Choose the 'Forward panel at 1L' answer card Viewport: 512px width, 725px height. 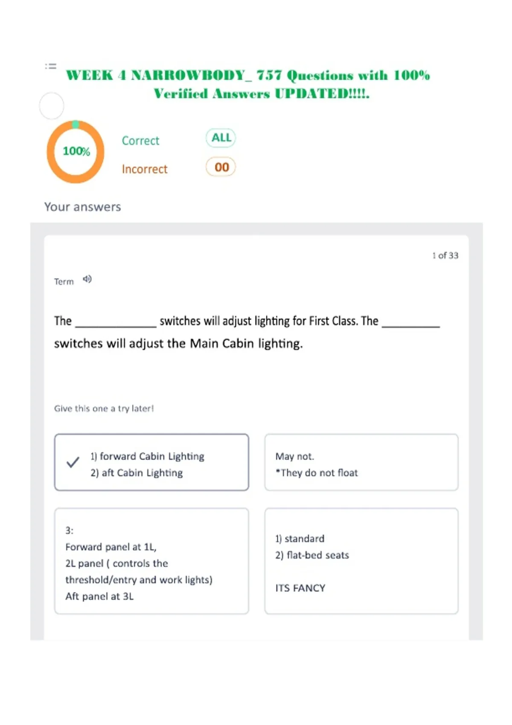151,561
